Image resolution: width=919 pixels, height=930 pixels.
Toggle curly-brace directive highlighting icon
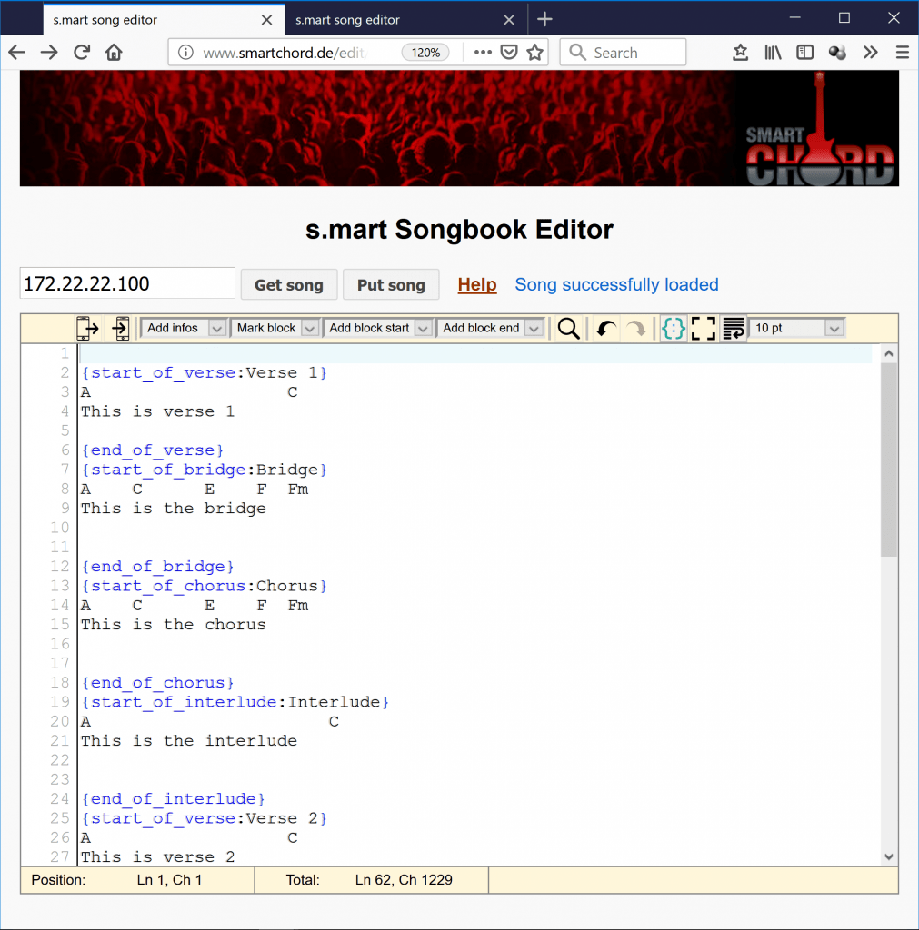point(674,328)
